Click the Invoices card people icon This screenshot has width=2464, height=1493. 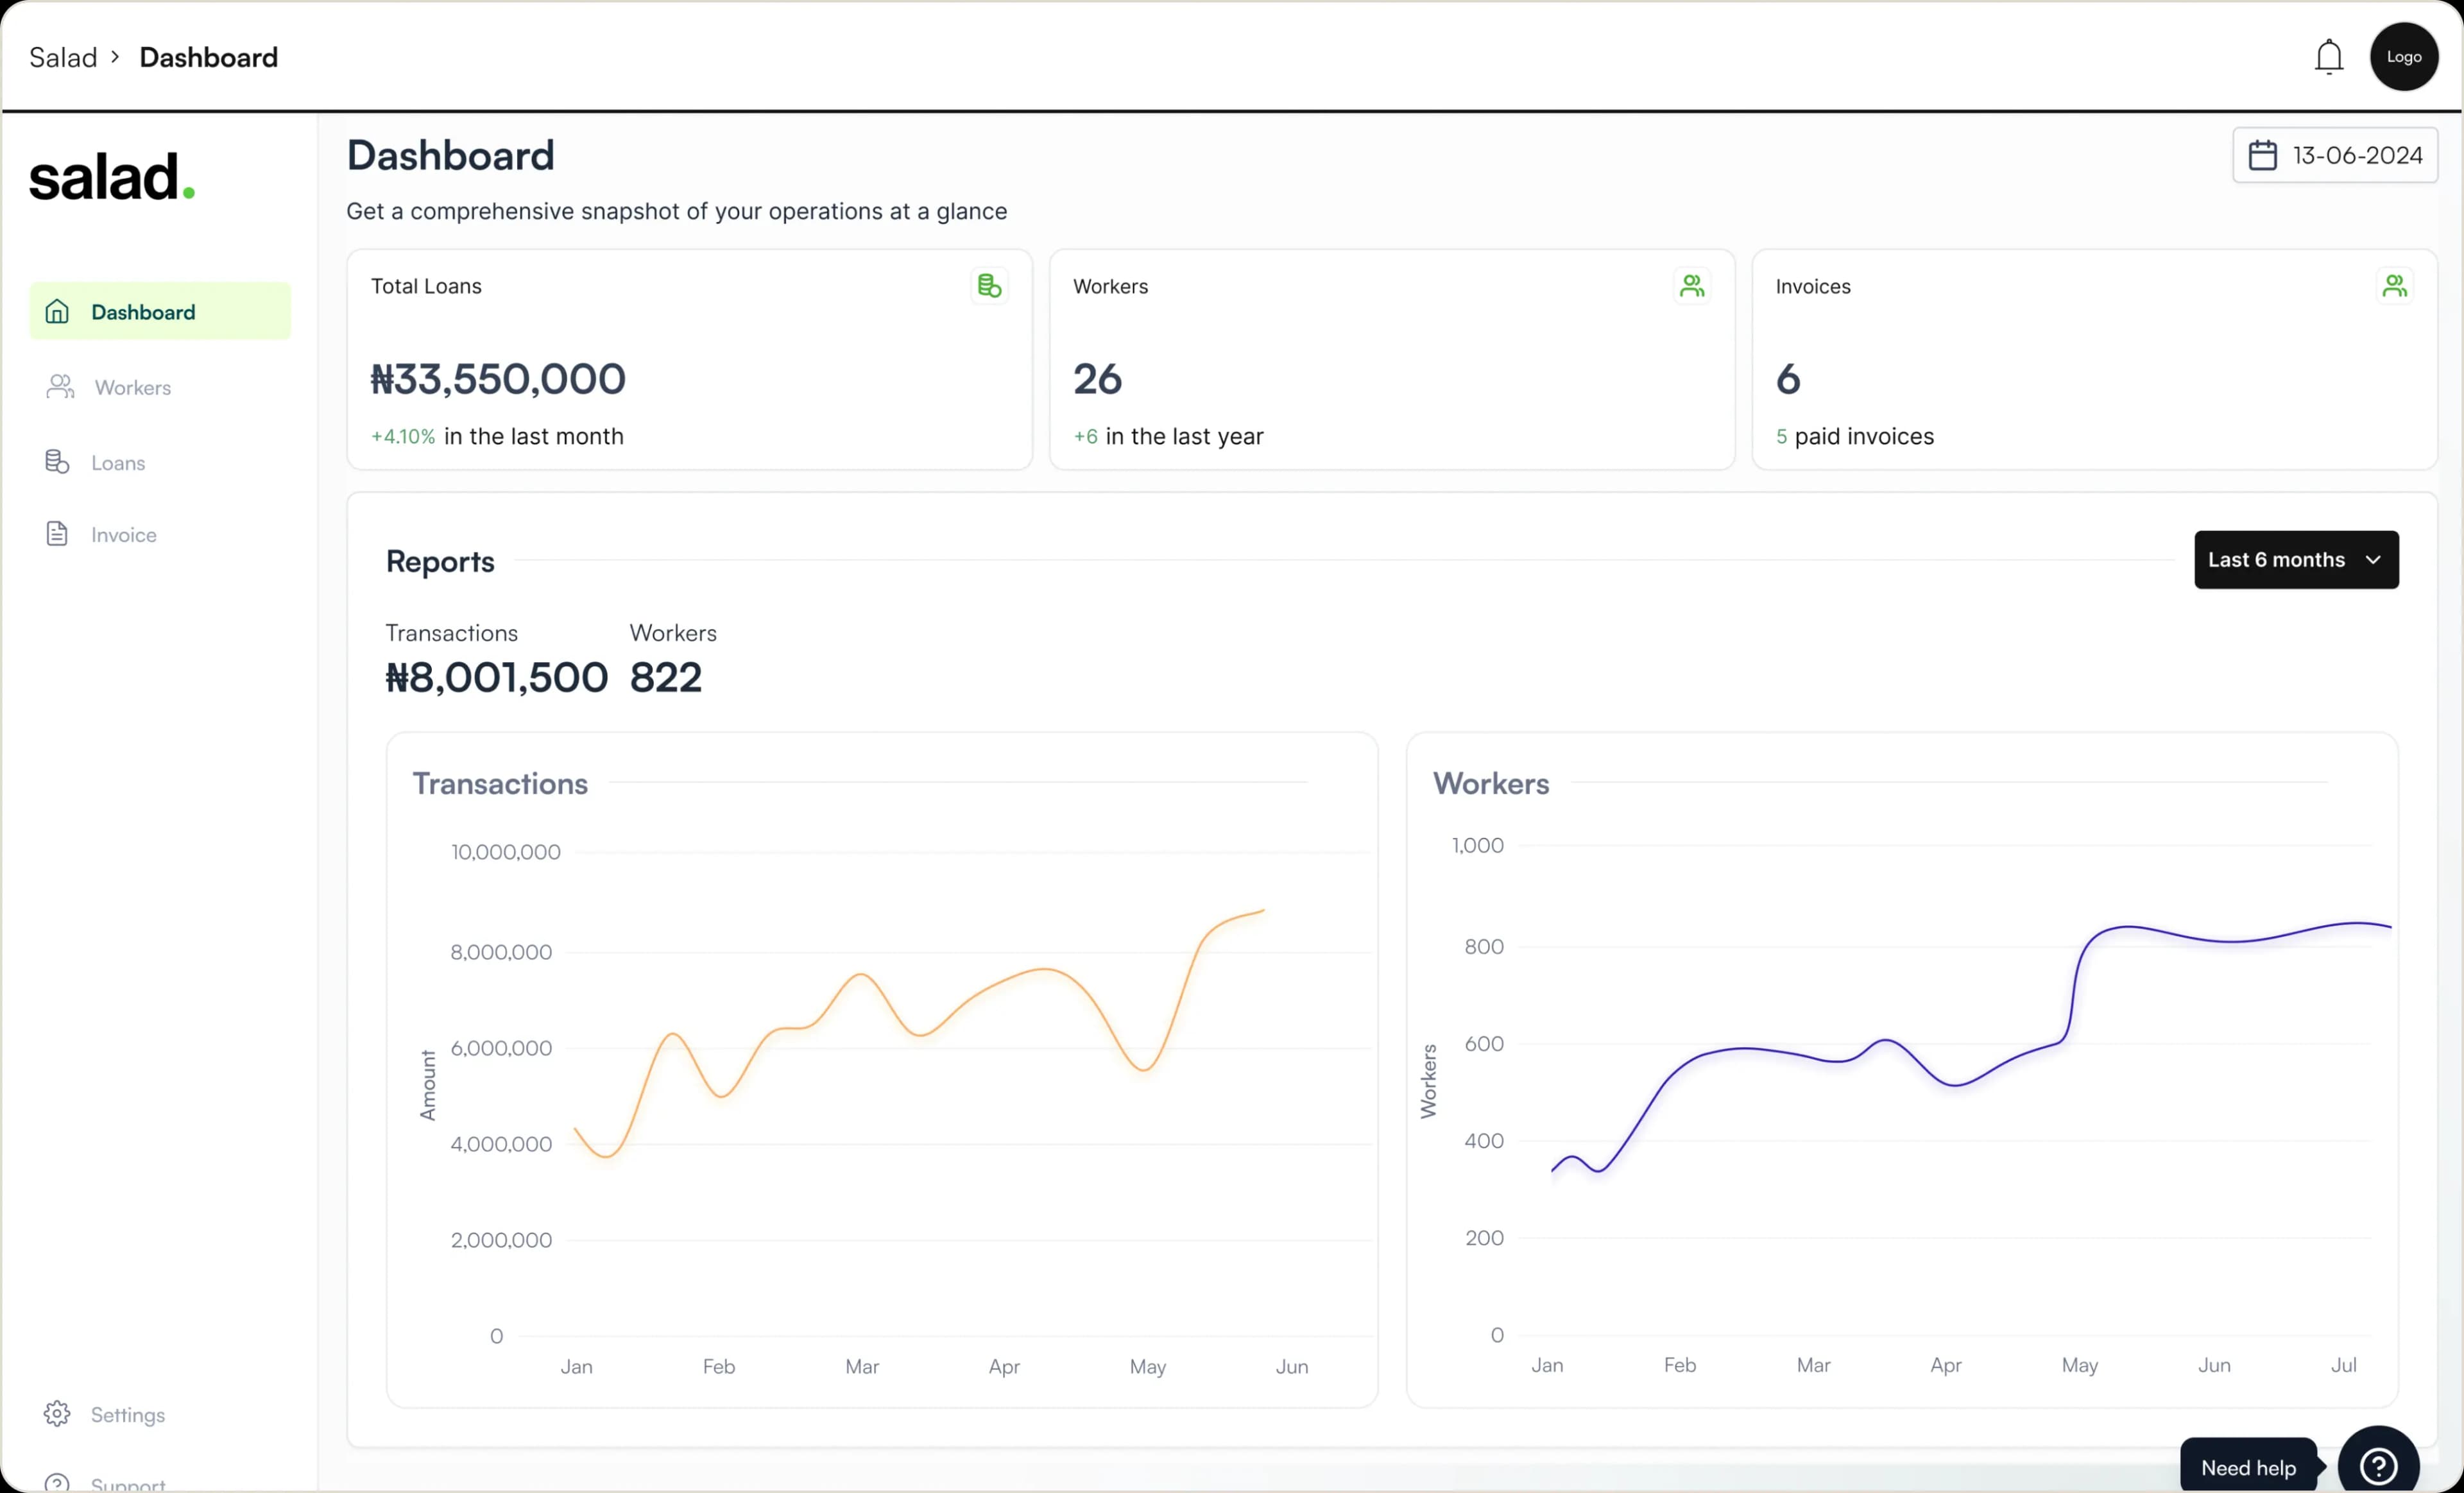(x=2394, y=286)
